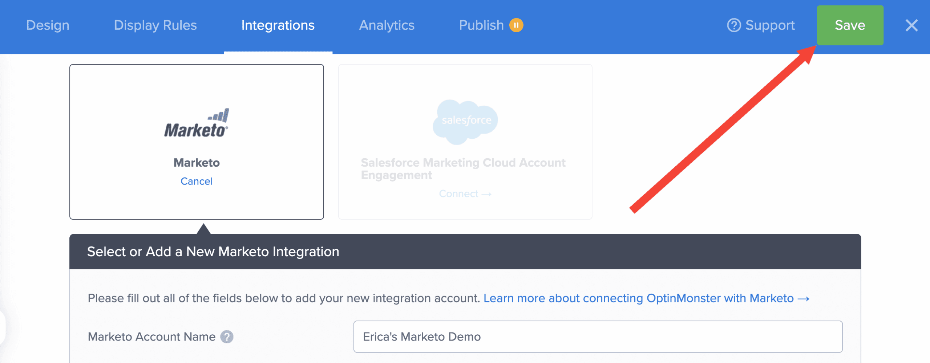This screenshot has width=930, height=363.
Task: Open the Design tab
Action: (48, 25)
